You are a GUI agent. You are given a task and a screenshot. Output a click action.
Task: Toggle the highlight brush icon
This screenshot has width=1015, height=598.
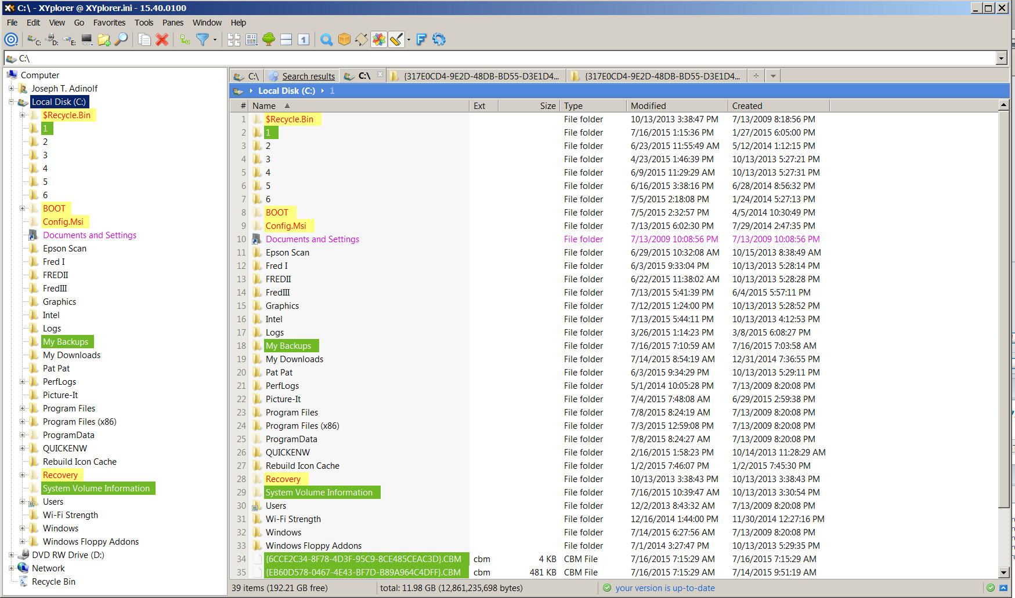396,39
